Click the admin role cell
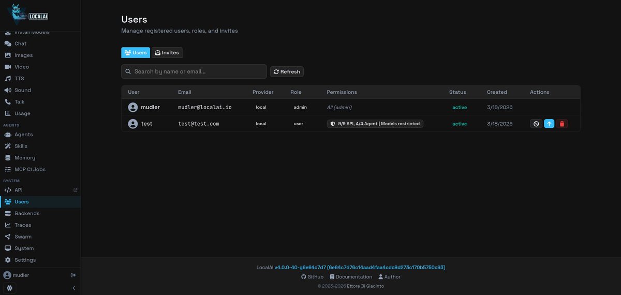 [x=300, y=107]
